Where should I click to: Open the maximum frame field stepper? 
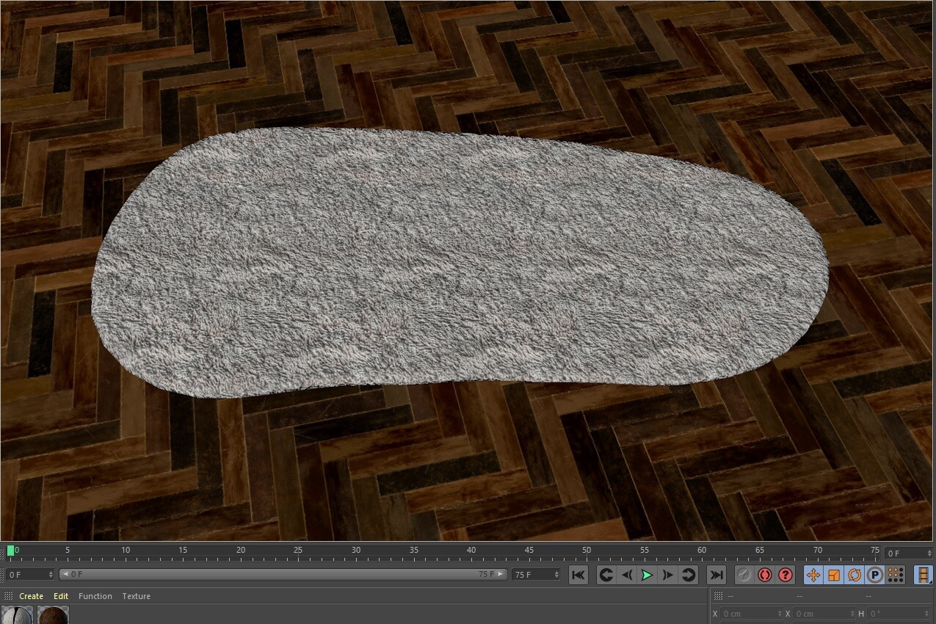[555, 574]
